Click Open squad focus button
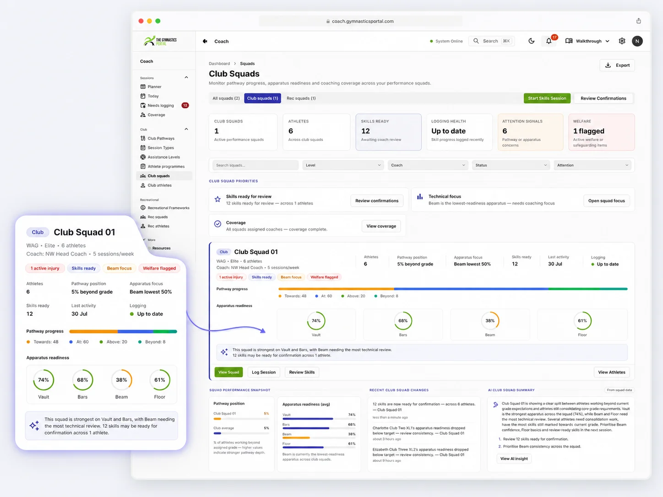 (x=606, y=200)
